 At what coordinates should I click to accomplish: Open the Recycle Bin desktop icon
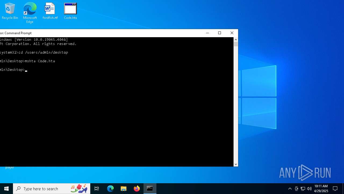coord(10,11)
